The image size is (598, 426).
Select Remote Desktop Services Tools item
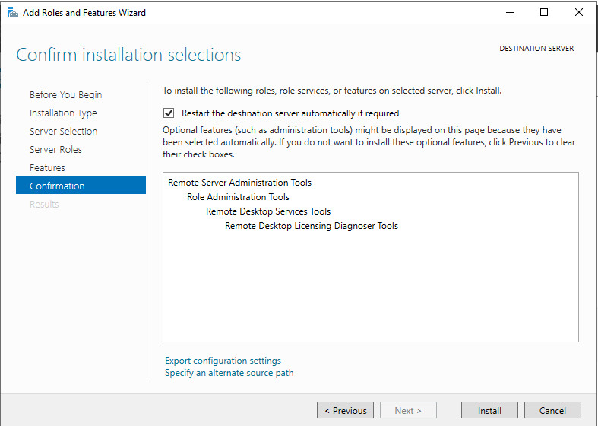[x=268, y=211]
